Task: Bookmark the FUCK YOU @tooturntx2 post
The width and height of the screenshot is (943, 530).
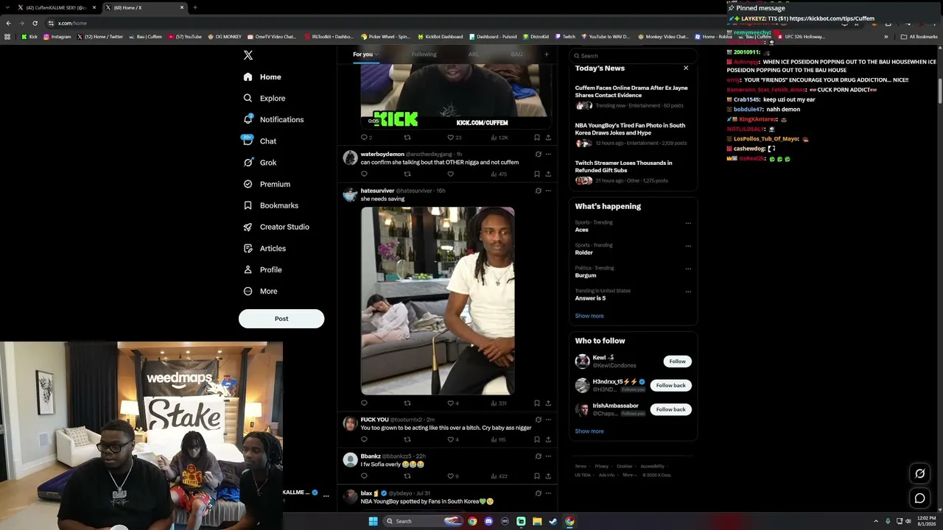Action: tap(536, 439)
